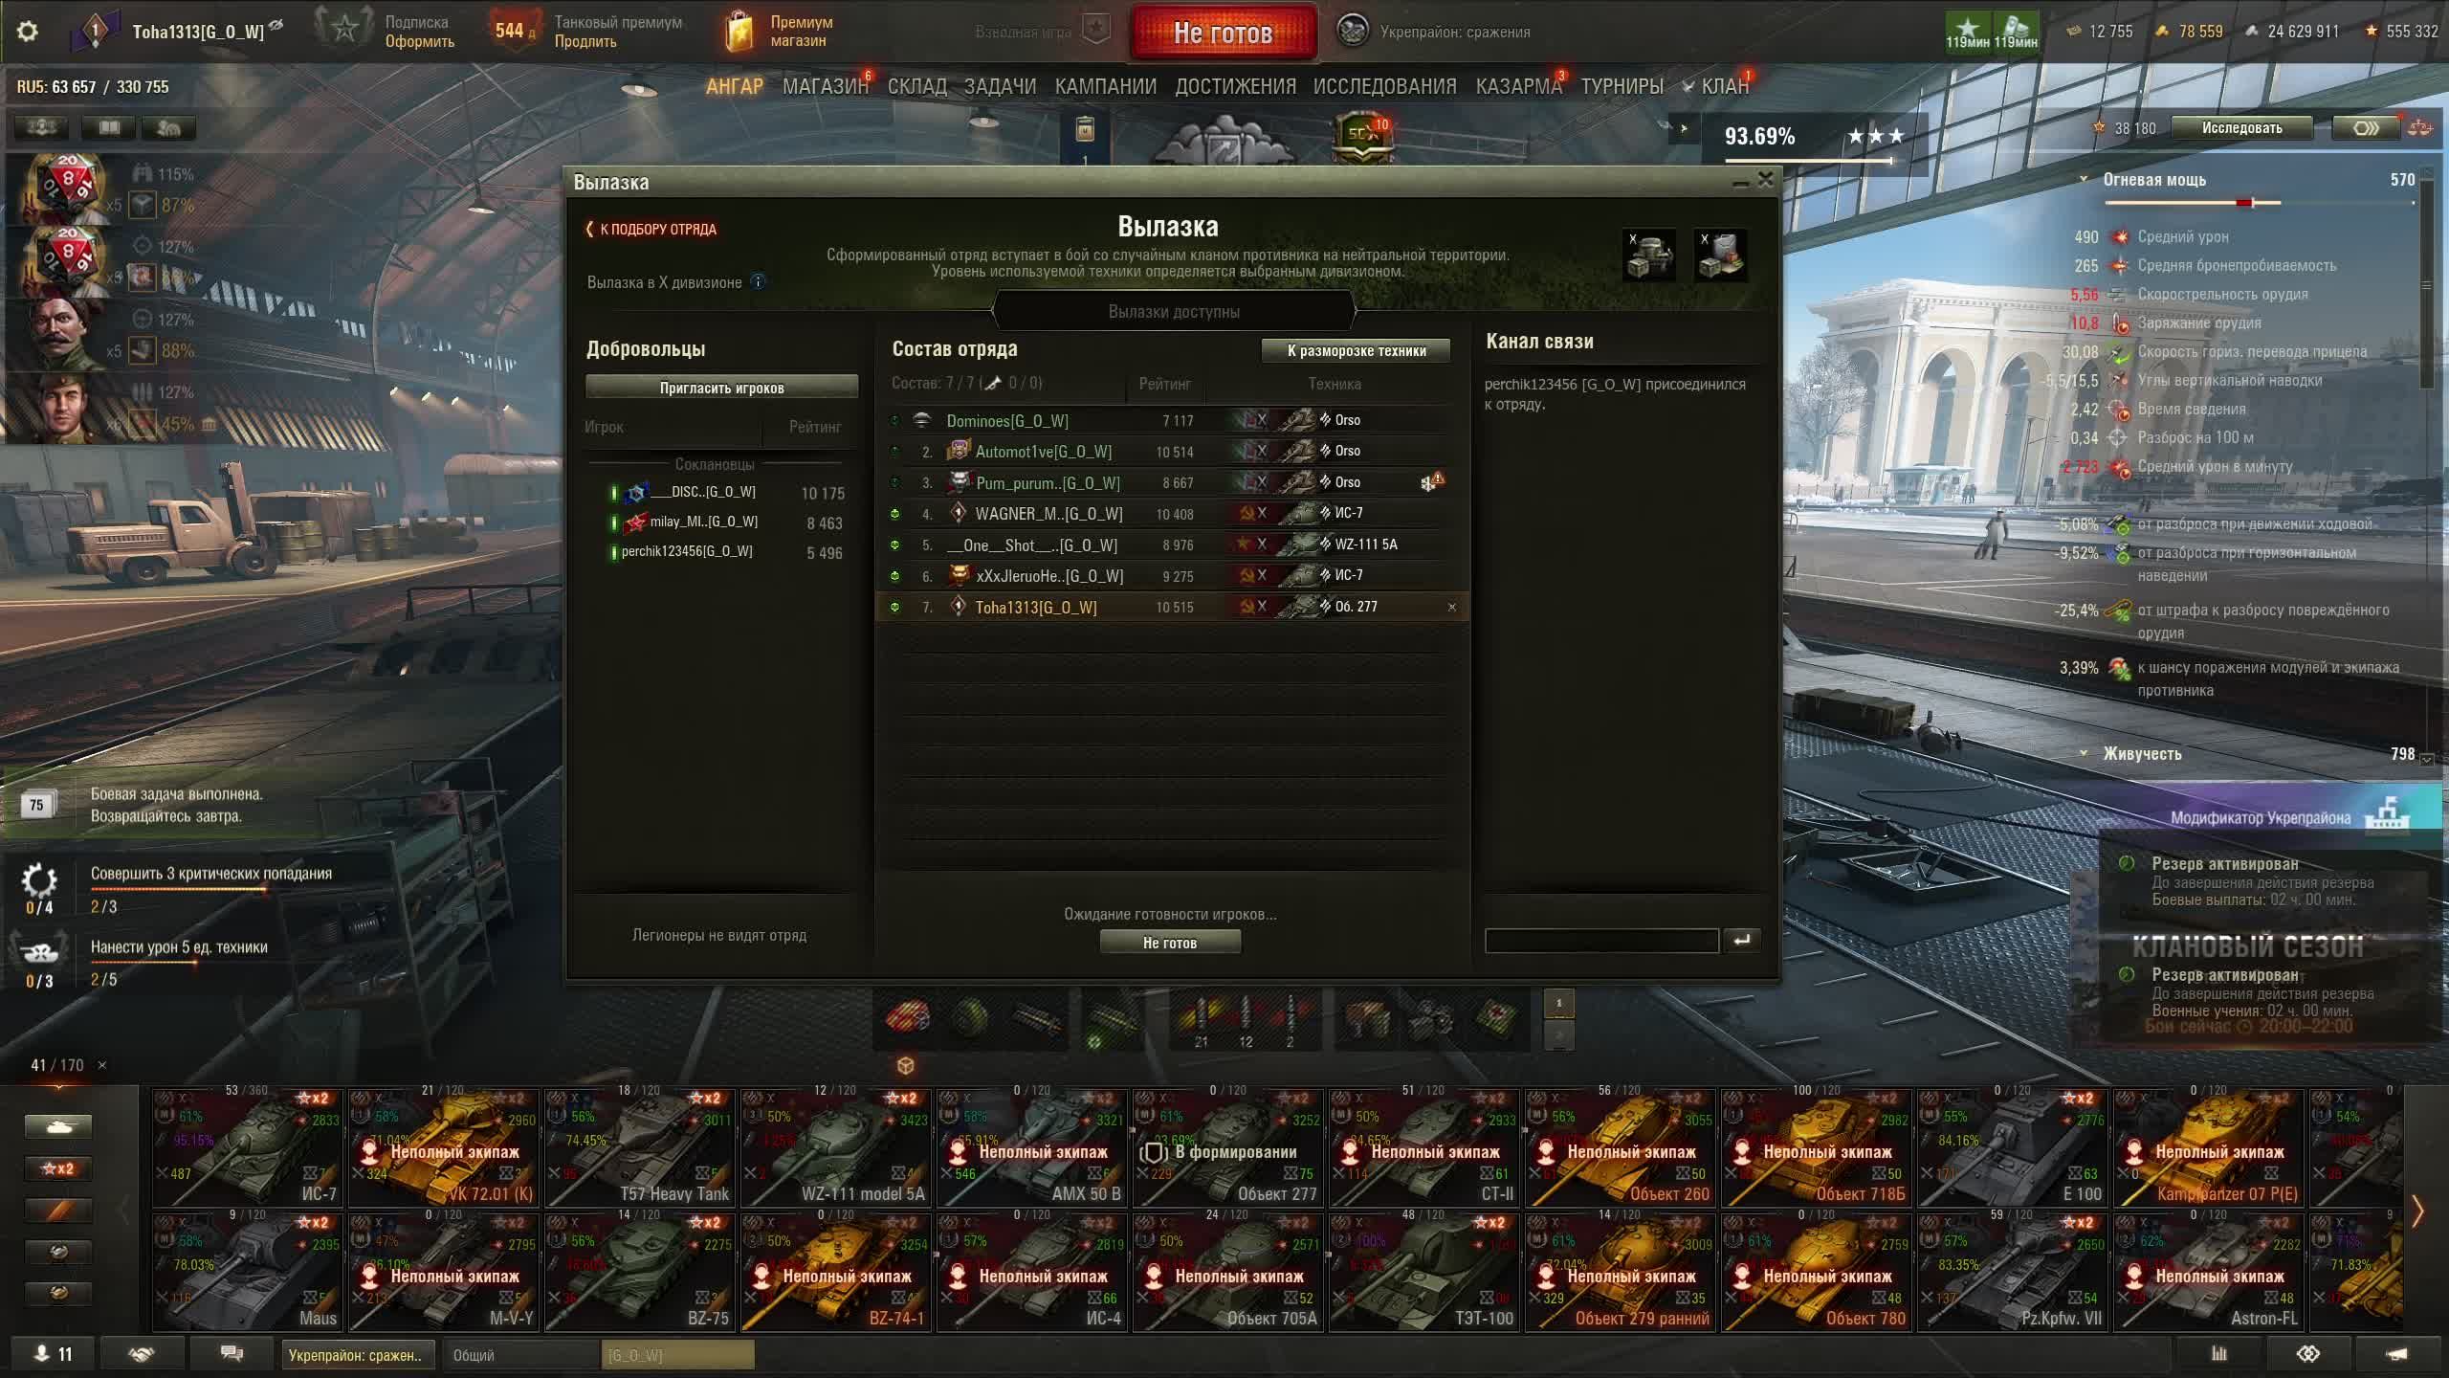Toggle the red Не готов battle button
Image resolution: width=2449 pixels, height=1378 pixels.
(x=1223, y=33)
